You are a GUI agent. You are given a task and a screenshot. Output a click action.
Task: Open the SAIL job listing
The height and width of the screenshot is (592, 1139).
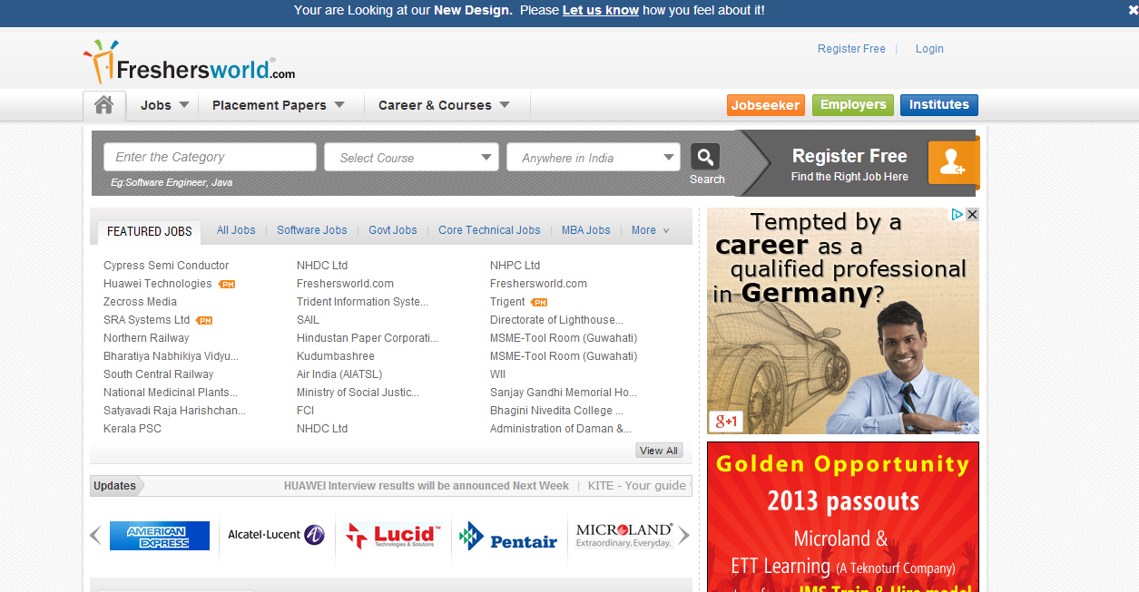(x=309, y=320)
